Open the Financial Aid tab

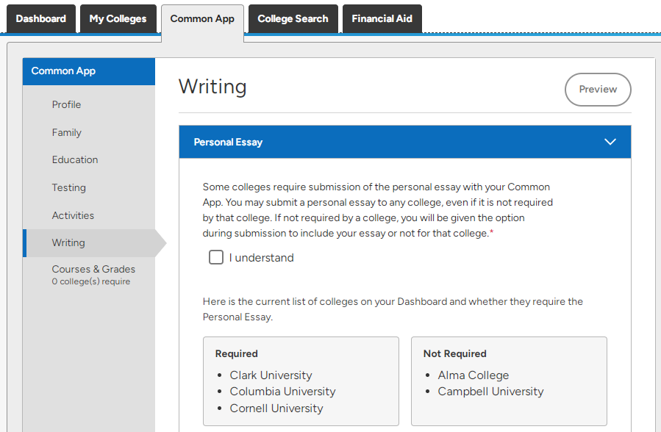pyautogui.click(x=382, y=19)
